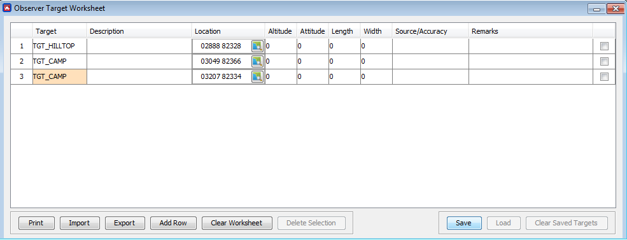Tick the checkbox for row 1 TGT_HILLTOP
The height and width of the screenshot is (240, 627).
click(604, 46)
